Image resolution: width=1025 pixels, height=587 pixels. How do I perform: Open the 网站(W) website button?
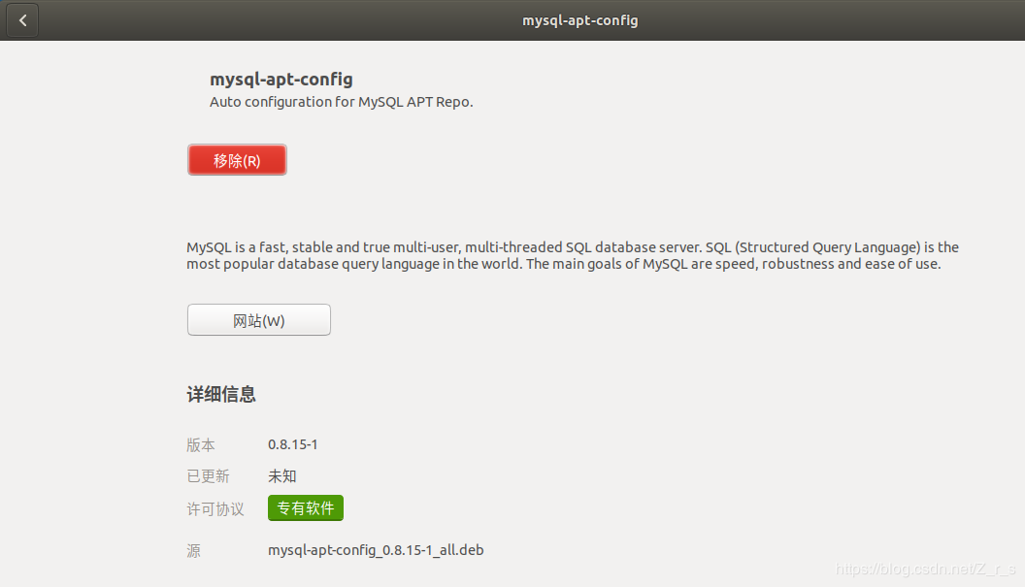coord(259,320)
